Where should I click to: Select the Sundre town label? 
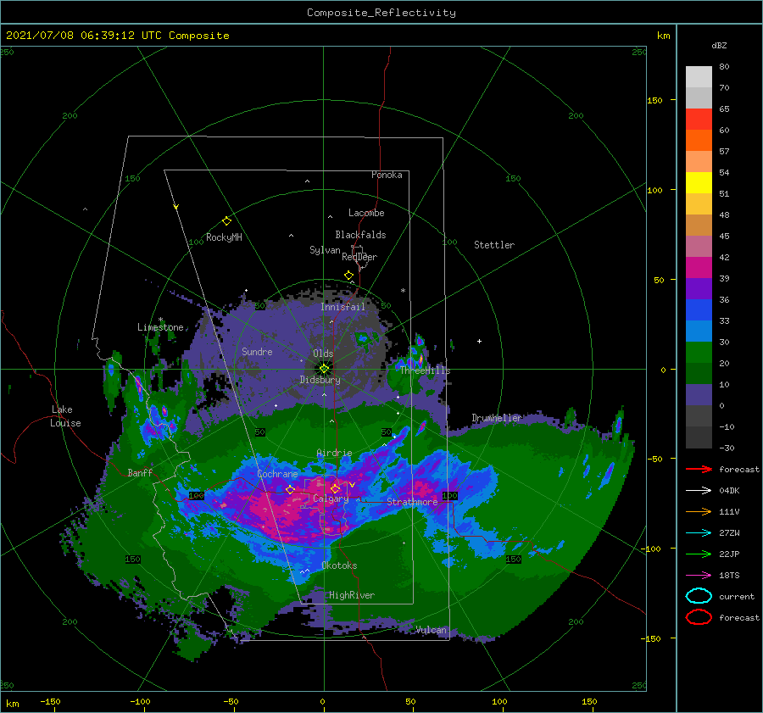pyautogui.click(x=257, y=351)
